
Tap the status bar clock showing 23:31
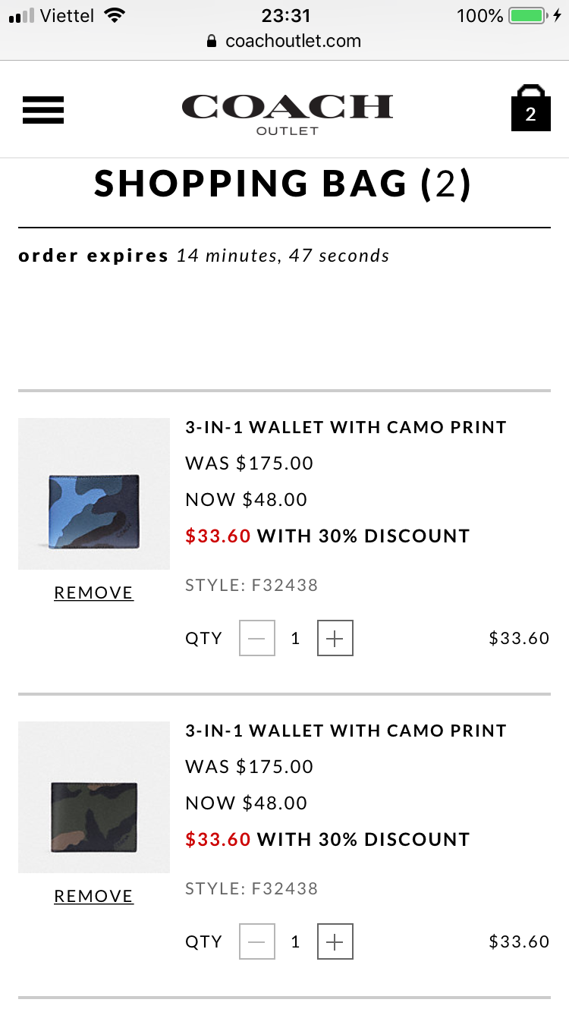pyautogui.click(x=285, y=15)
